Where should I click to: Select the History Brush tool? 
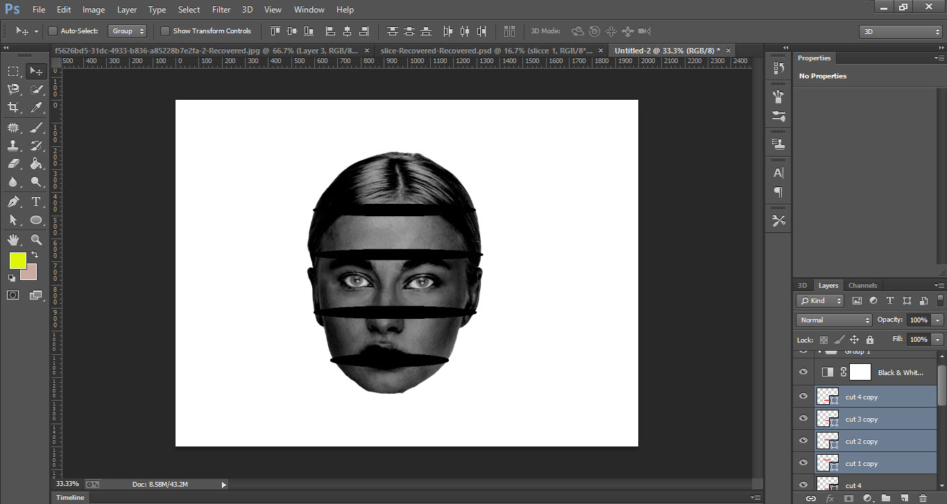[x=36, y=146]
